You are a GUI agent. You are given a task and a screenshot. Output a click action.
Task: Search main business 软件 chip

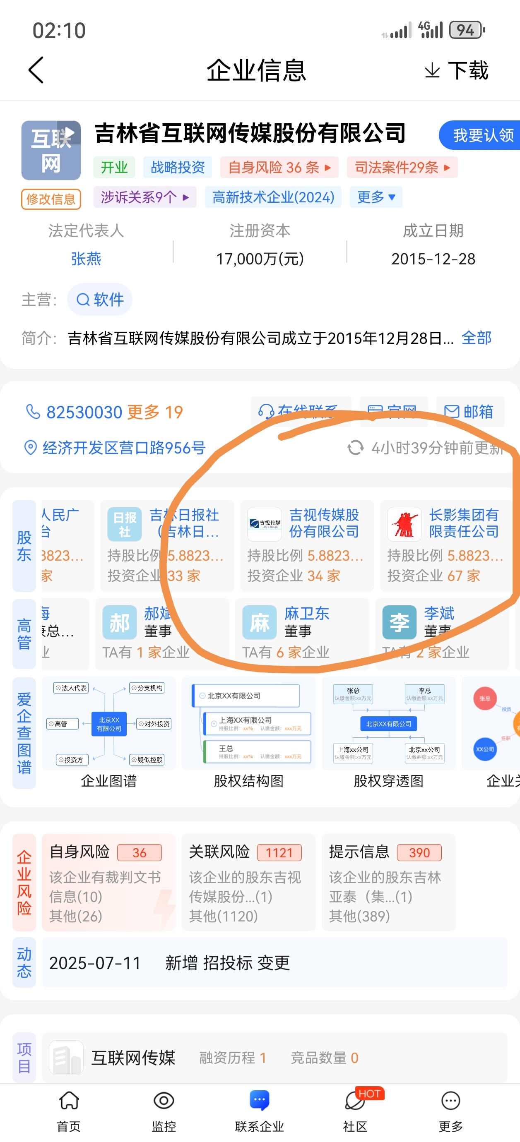point(100,300)
